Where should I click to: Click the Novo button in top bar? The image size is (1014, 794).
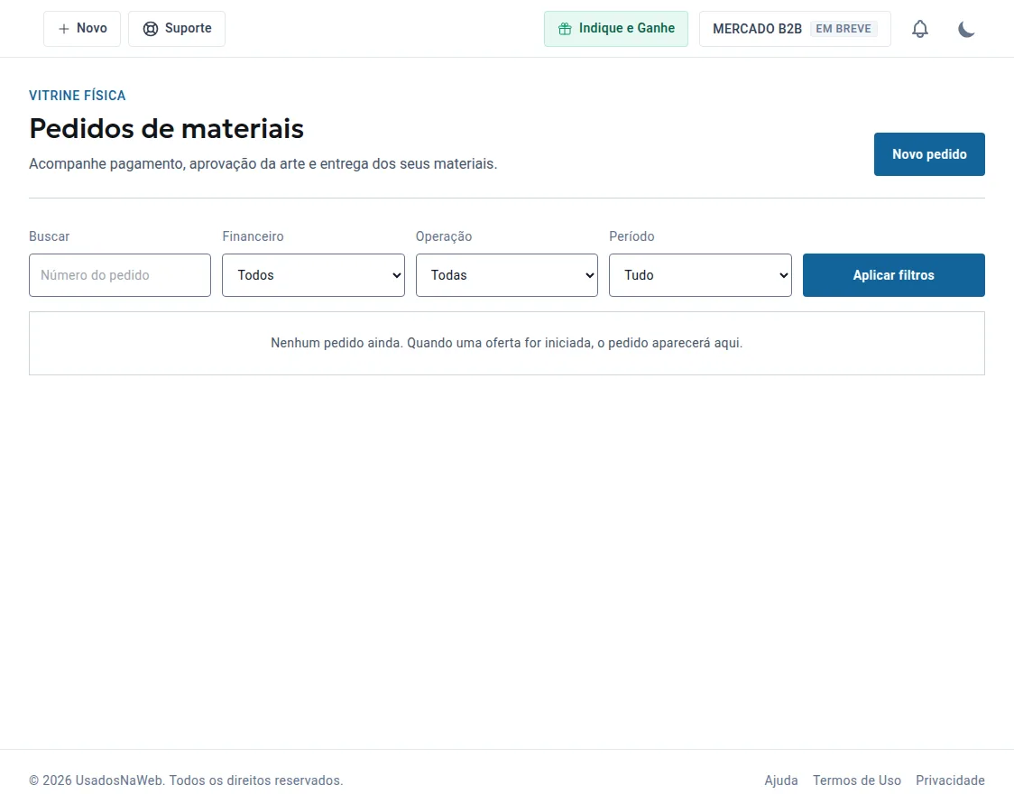82,29
